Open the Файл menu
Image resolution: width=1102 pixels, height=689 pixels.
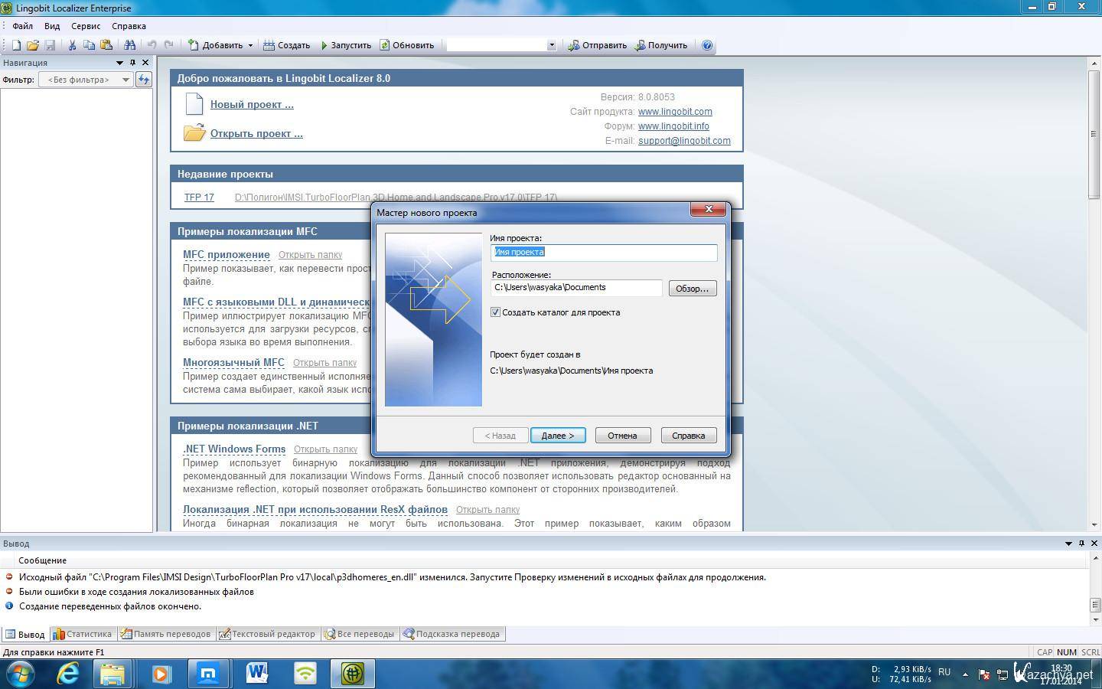pyautogui.click(x=22, y=26)
